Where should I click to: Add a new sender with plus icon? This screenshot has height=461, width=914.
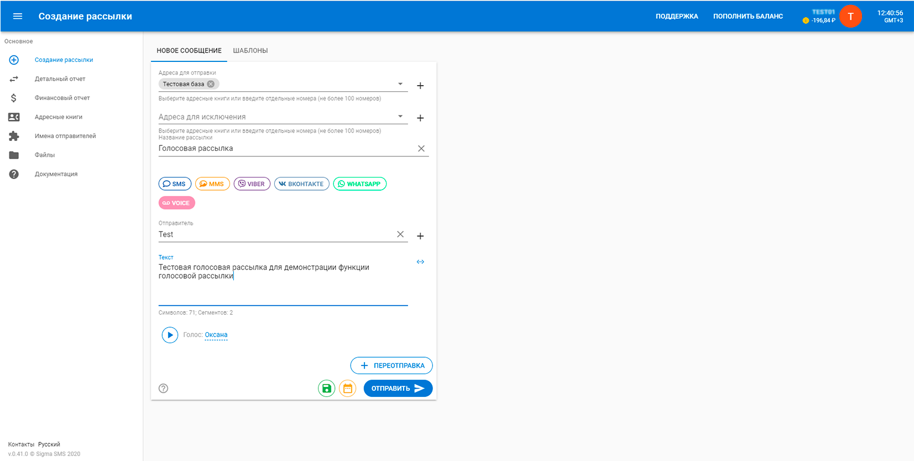pyautogui.click(x=420, y=236)
